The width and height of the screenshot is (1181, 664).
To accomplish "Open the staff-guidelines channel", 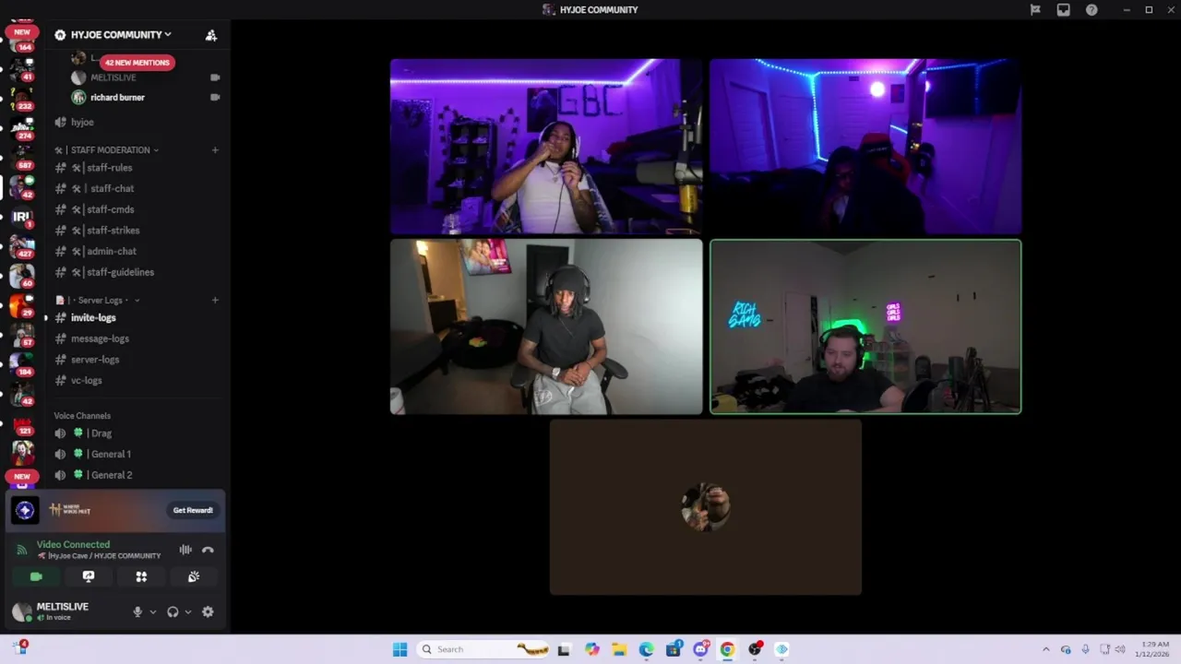I will click(120, 272).
